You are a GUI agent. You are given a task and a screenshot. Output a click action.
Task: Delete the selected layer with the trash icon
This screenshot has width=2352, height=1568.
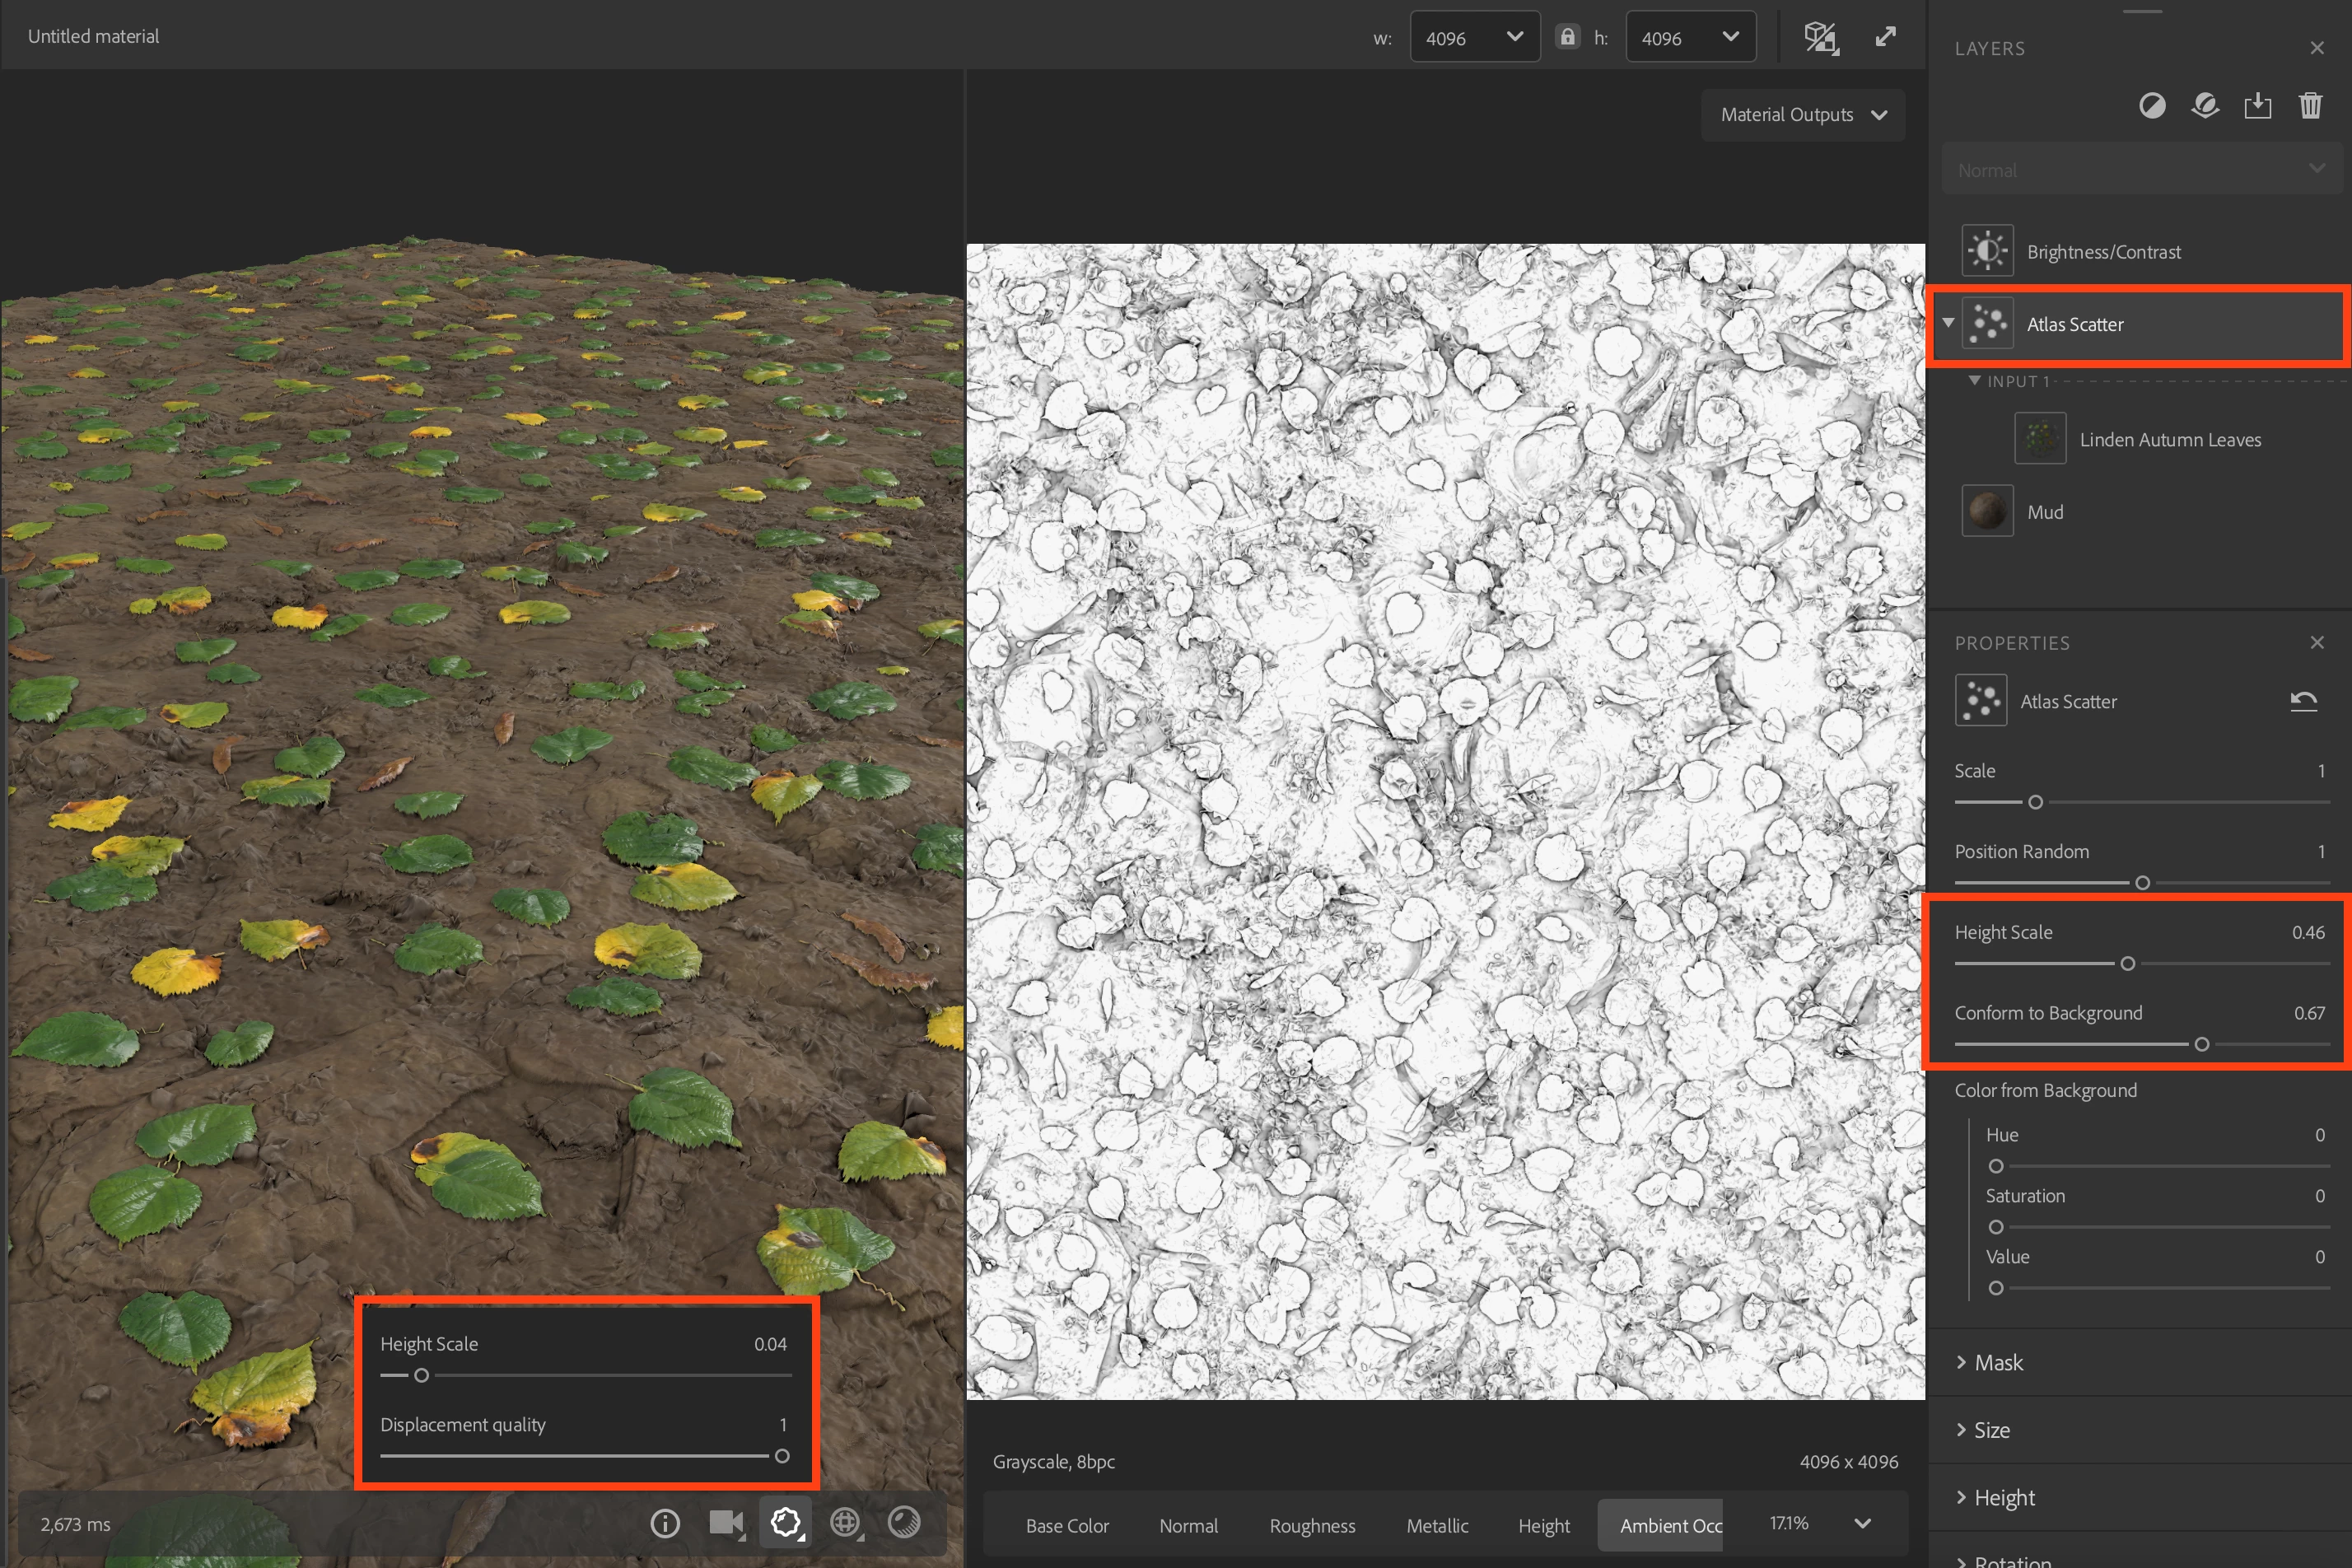(2310, 106)
